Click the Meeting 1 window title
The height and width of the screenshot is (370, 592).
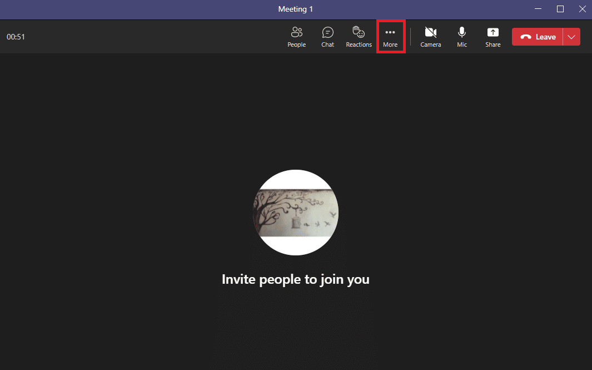(x=296, y=9)
